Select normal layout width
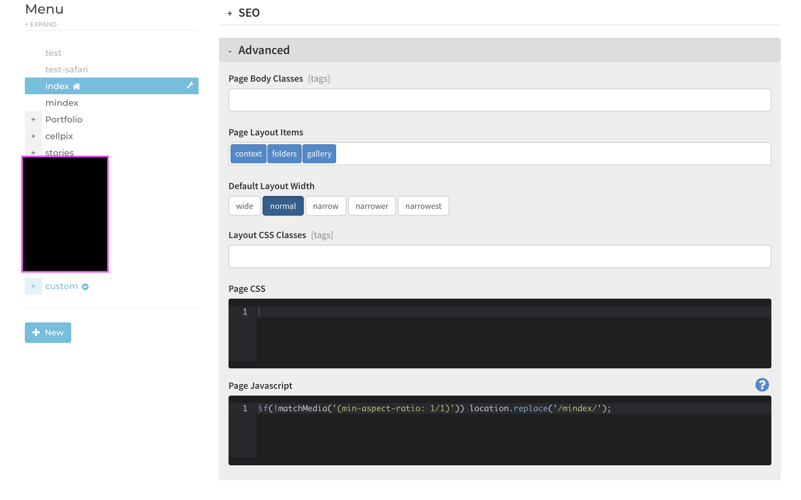This screenshot has height=500, width=801. (283, 206)
